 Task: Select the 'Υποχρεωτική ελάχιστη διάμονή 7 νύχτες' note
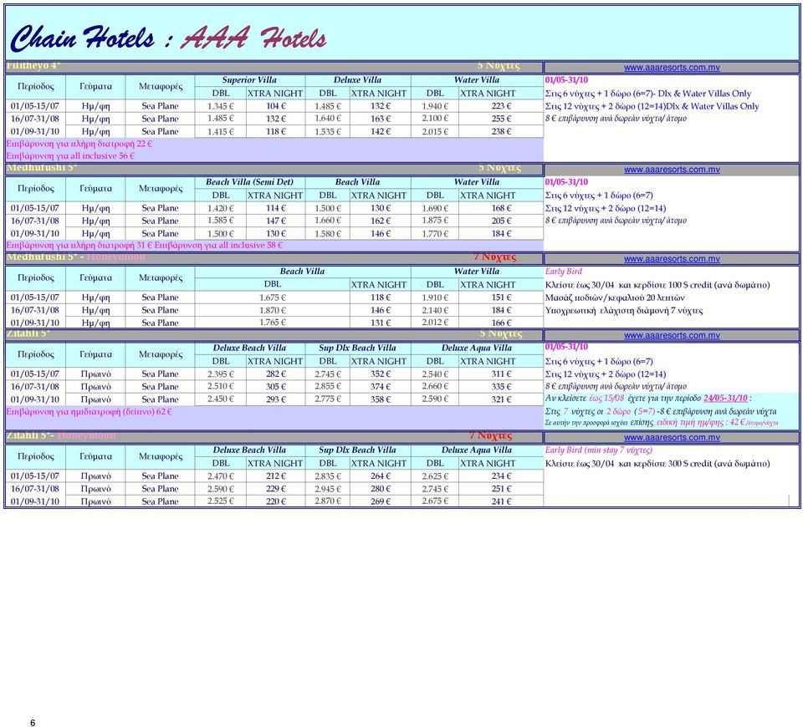coord(624,311)
